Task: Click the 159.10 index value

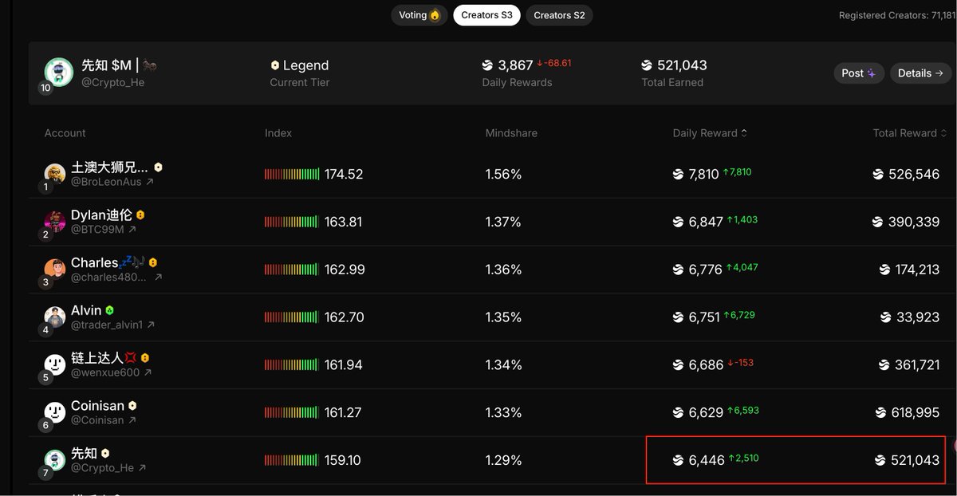Action: [343, 460]
